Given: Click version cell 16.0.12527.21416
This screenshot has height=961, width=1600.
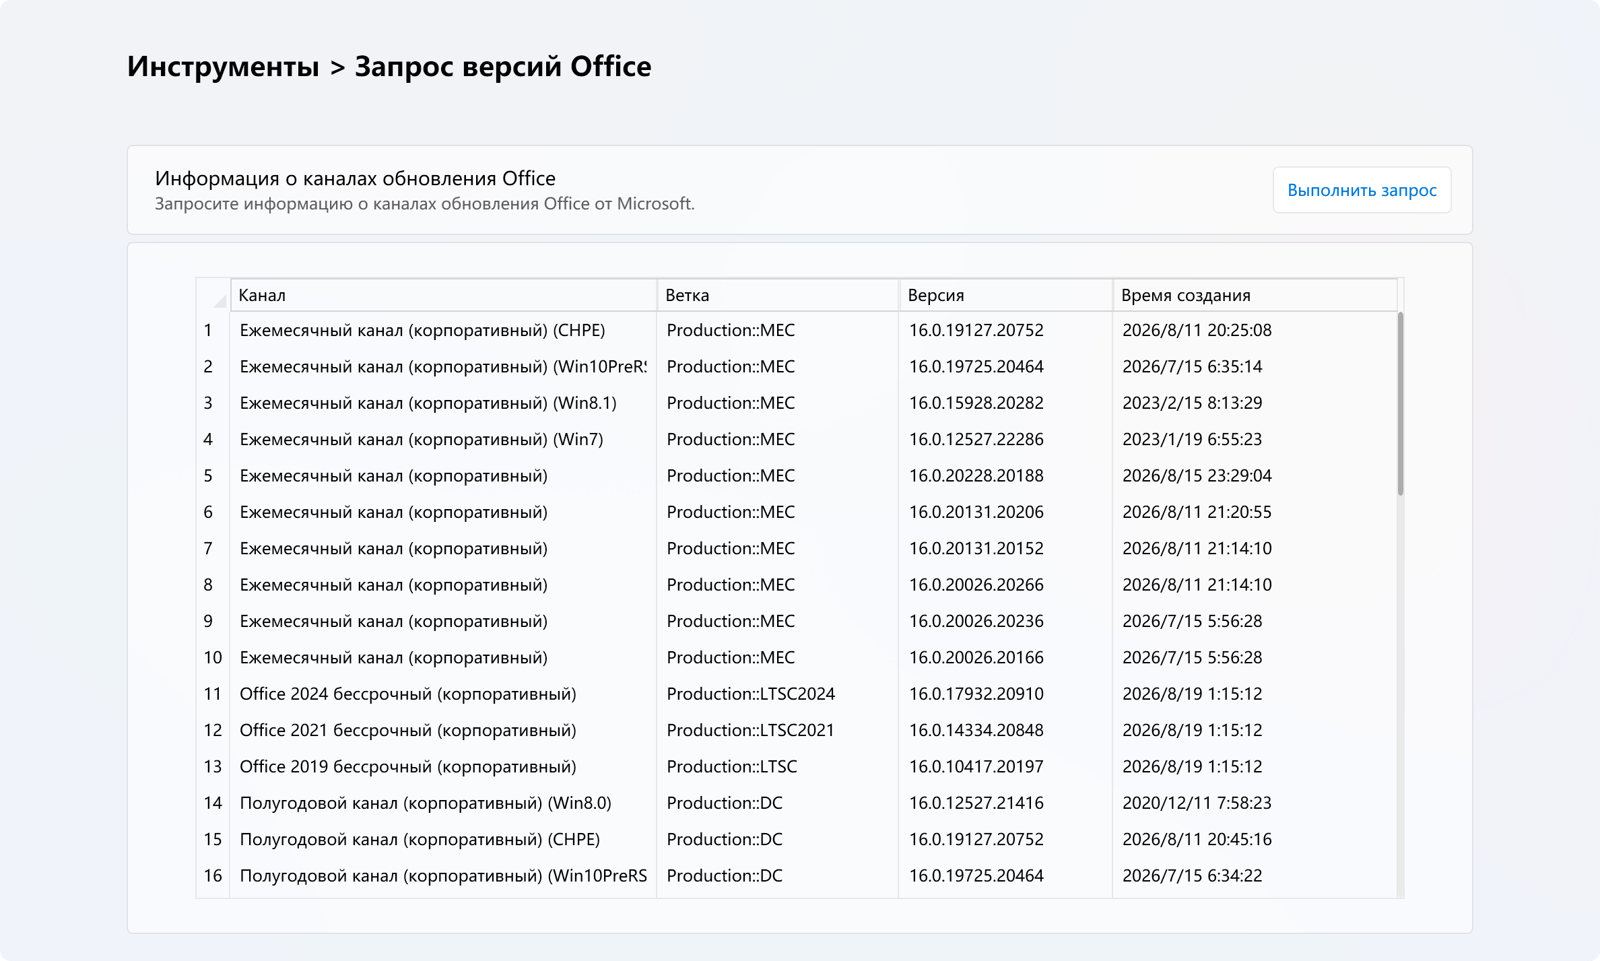Looking at the screenshot, I should coord(1005,803).
